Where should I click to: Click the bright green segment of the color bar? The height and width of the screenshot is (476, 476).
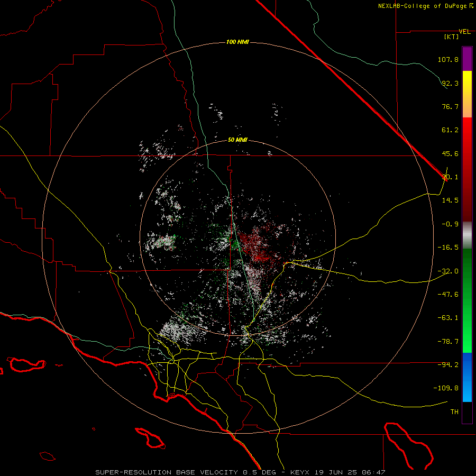(467, 300)
